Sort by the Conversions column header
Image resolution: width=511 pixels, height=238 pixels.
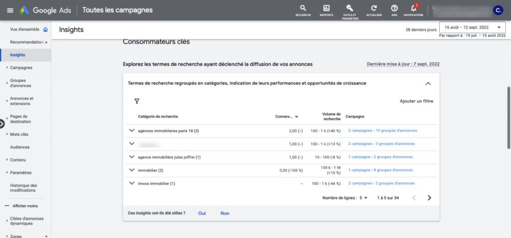(x=287, y=117)
